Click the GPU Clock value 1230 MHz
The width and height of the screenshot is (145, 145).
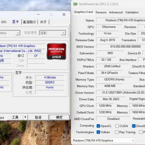105,106
